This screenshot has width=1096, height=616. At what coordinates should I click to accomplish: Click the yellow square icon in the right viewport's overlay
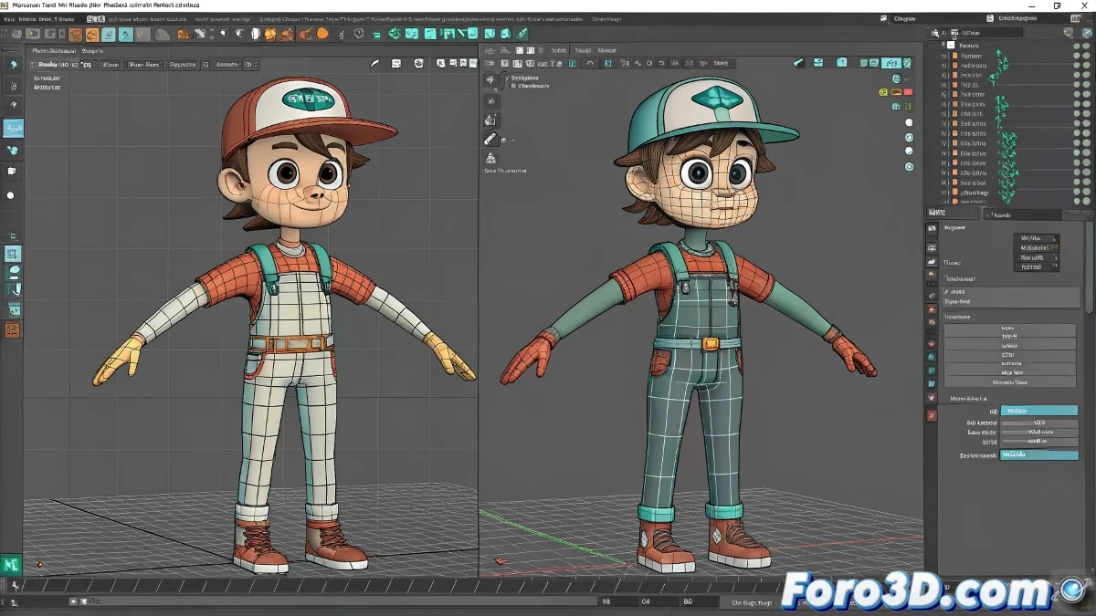(883, 92)
